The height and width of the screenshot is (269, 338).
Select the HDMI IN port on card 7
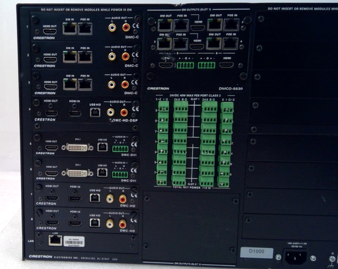75,199
